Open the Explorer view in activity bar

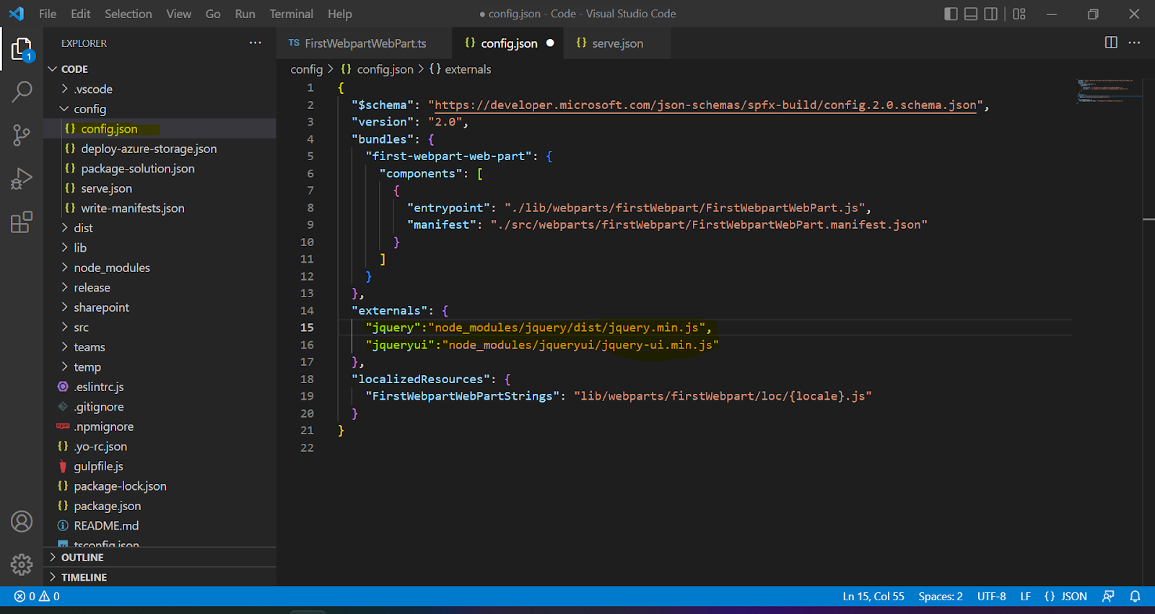[22, 49]
